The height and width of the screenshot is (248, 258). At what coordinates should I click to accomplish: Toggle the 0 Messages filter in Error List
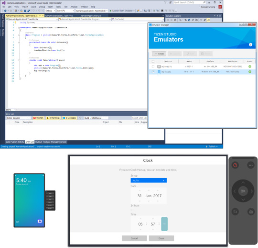69,118
